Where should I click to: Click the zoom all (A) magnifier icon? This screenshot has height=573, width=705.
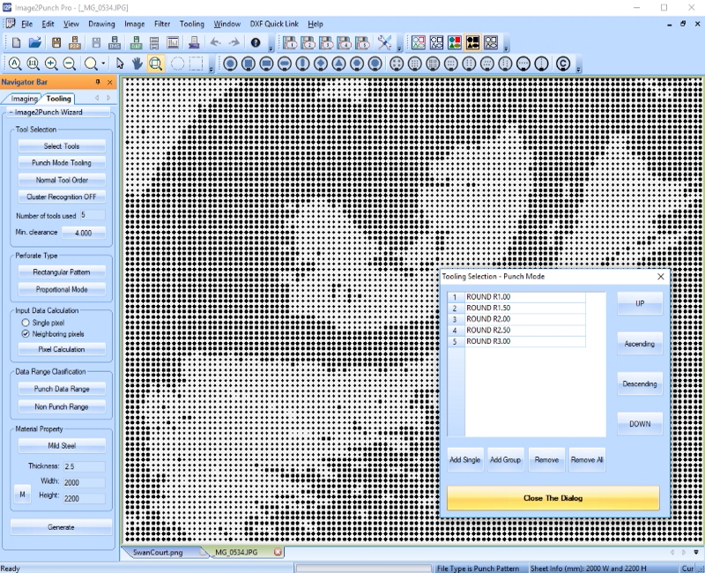tap(15, 63)
